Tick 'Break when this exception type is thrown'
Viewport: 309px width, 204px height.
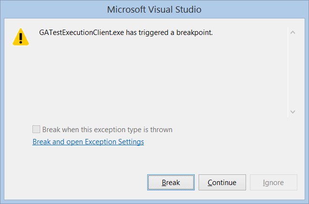[36, 130]
